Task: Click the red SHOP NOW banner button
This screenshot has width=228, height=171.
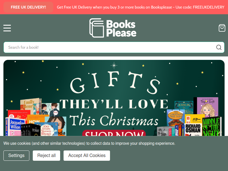Action: [x=114, y=133]
